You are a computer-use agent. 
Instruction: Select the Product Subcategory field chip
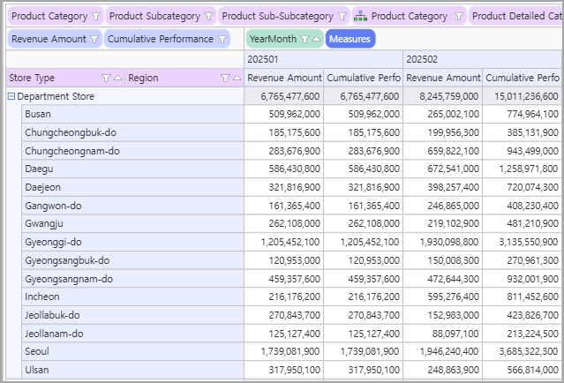161,16
